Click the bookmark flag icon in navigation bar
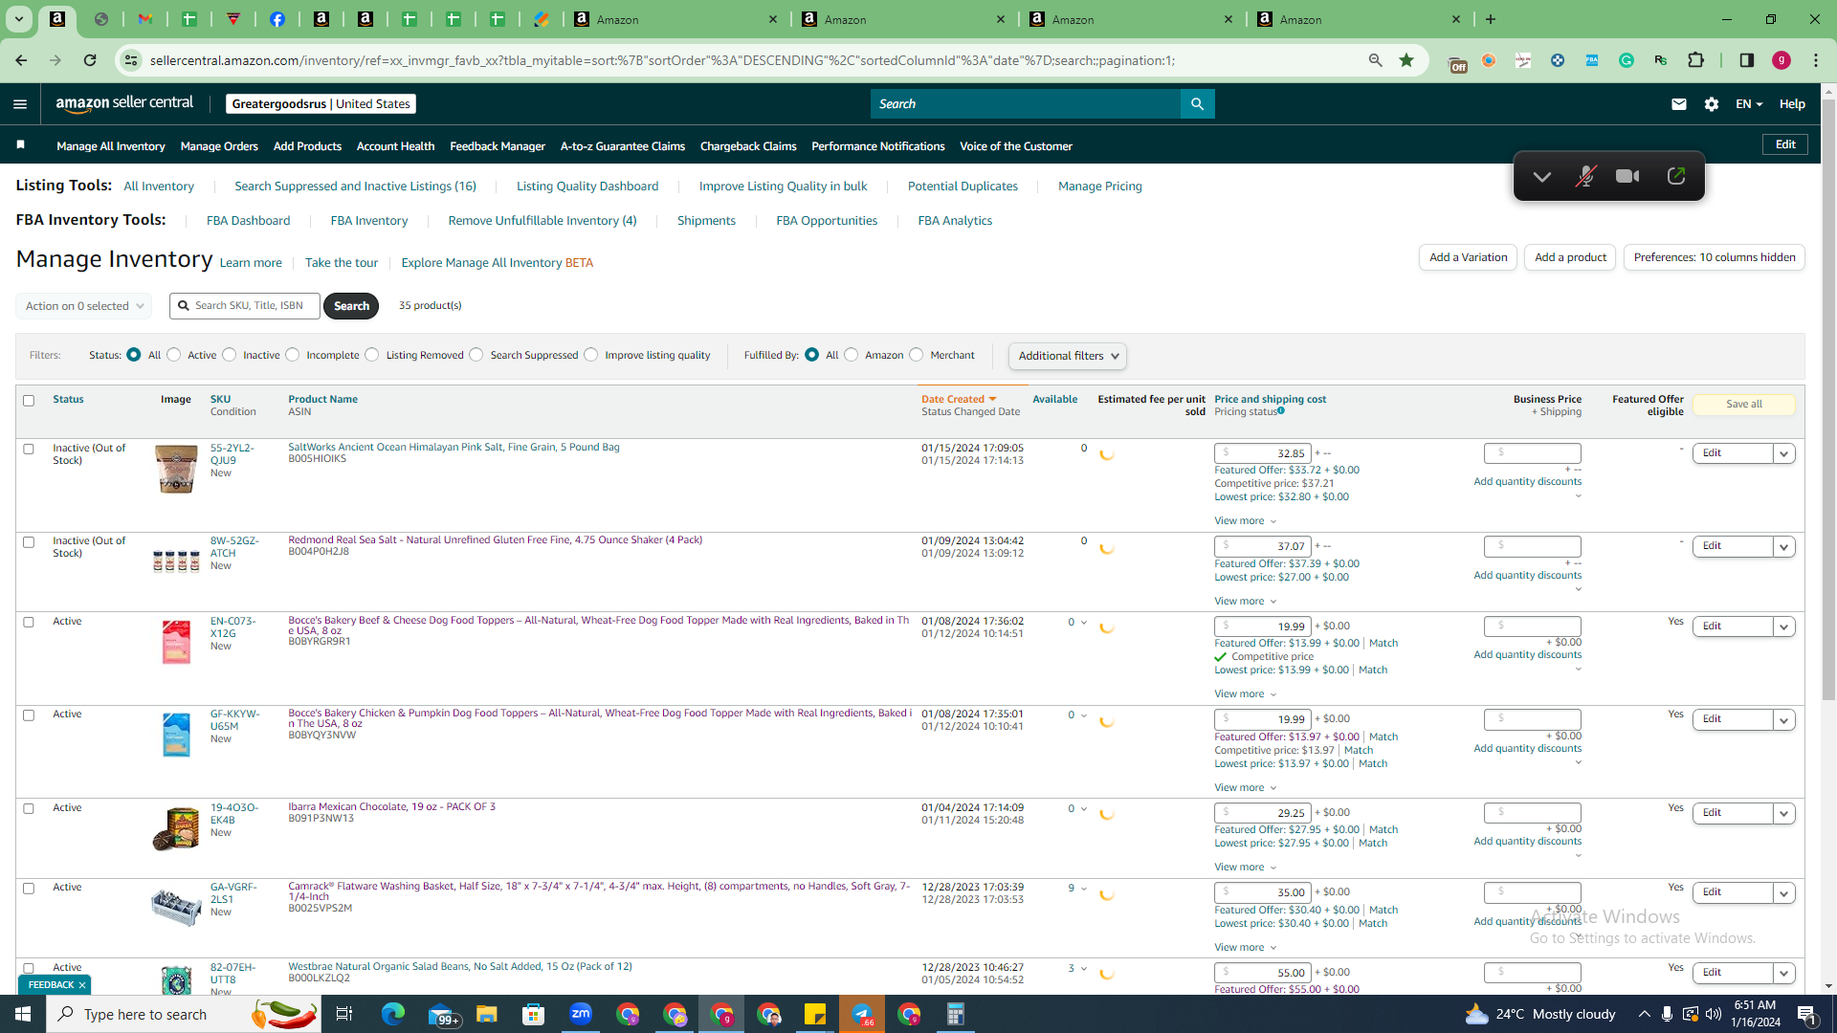Image resolution: width=1837 pixels, height=1033 pixels. 20,145
